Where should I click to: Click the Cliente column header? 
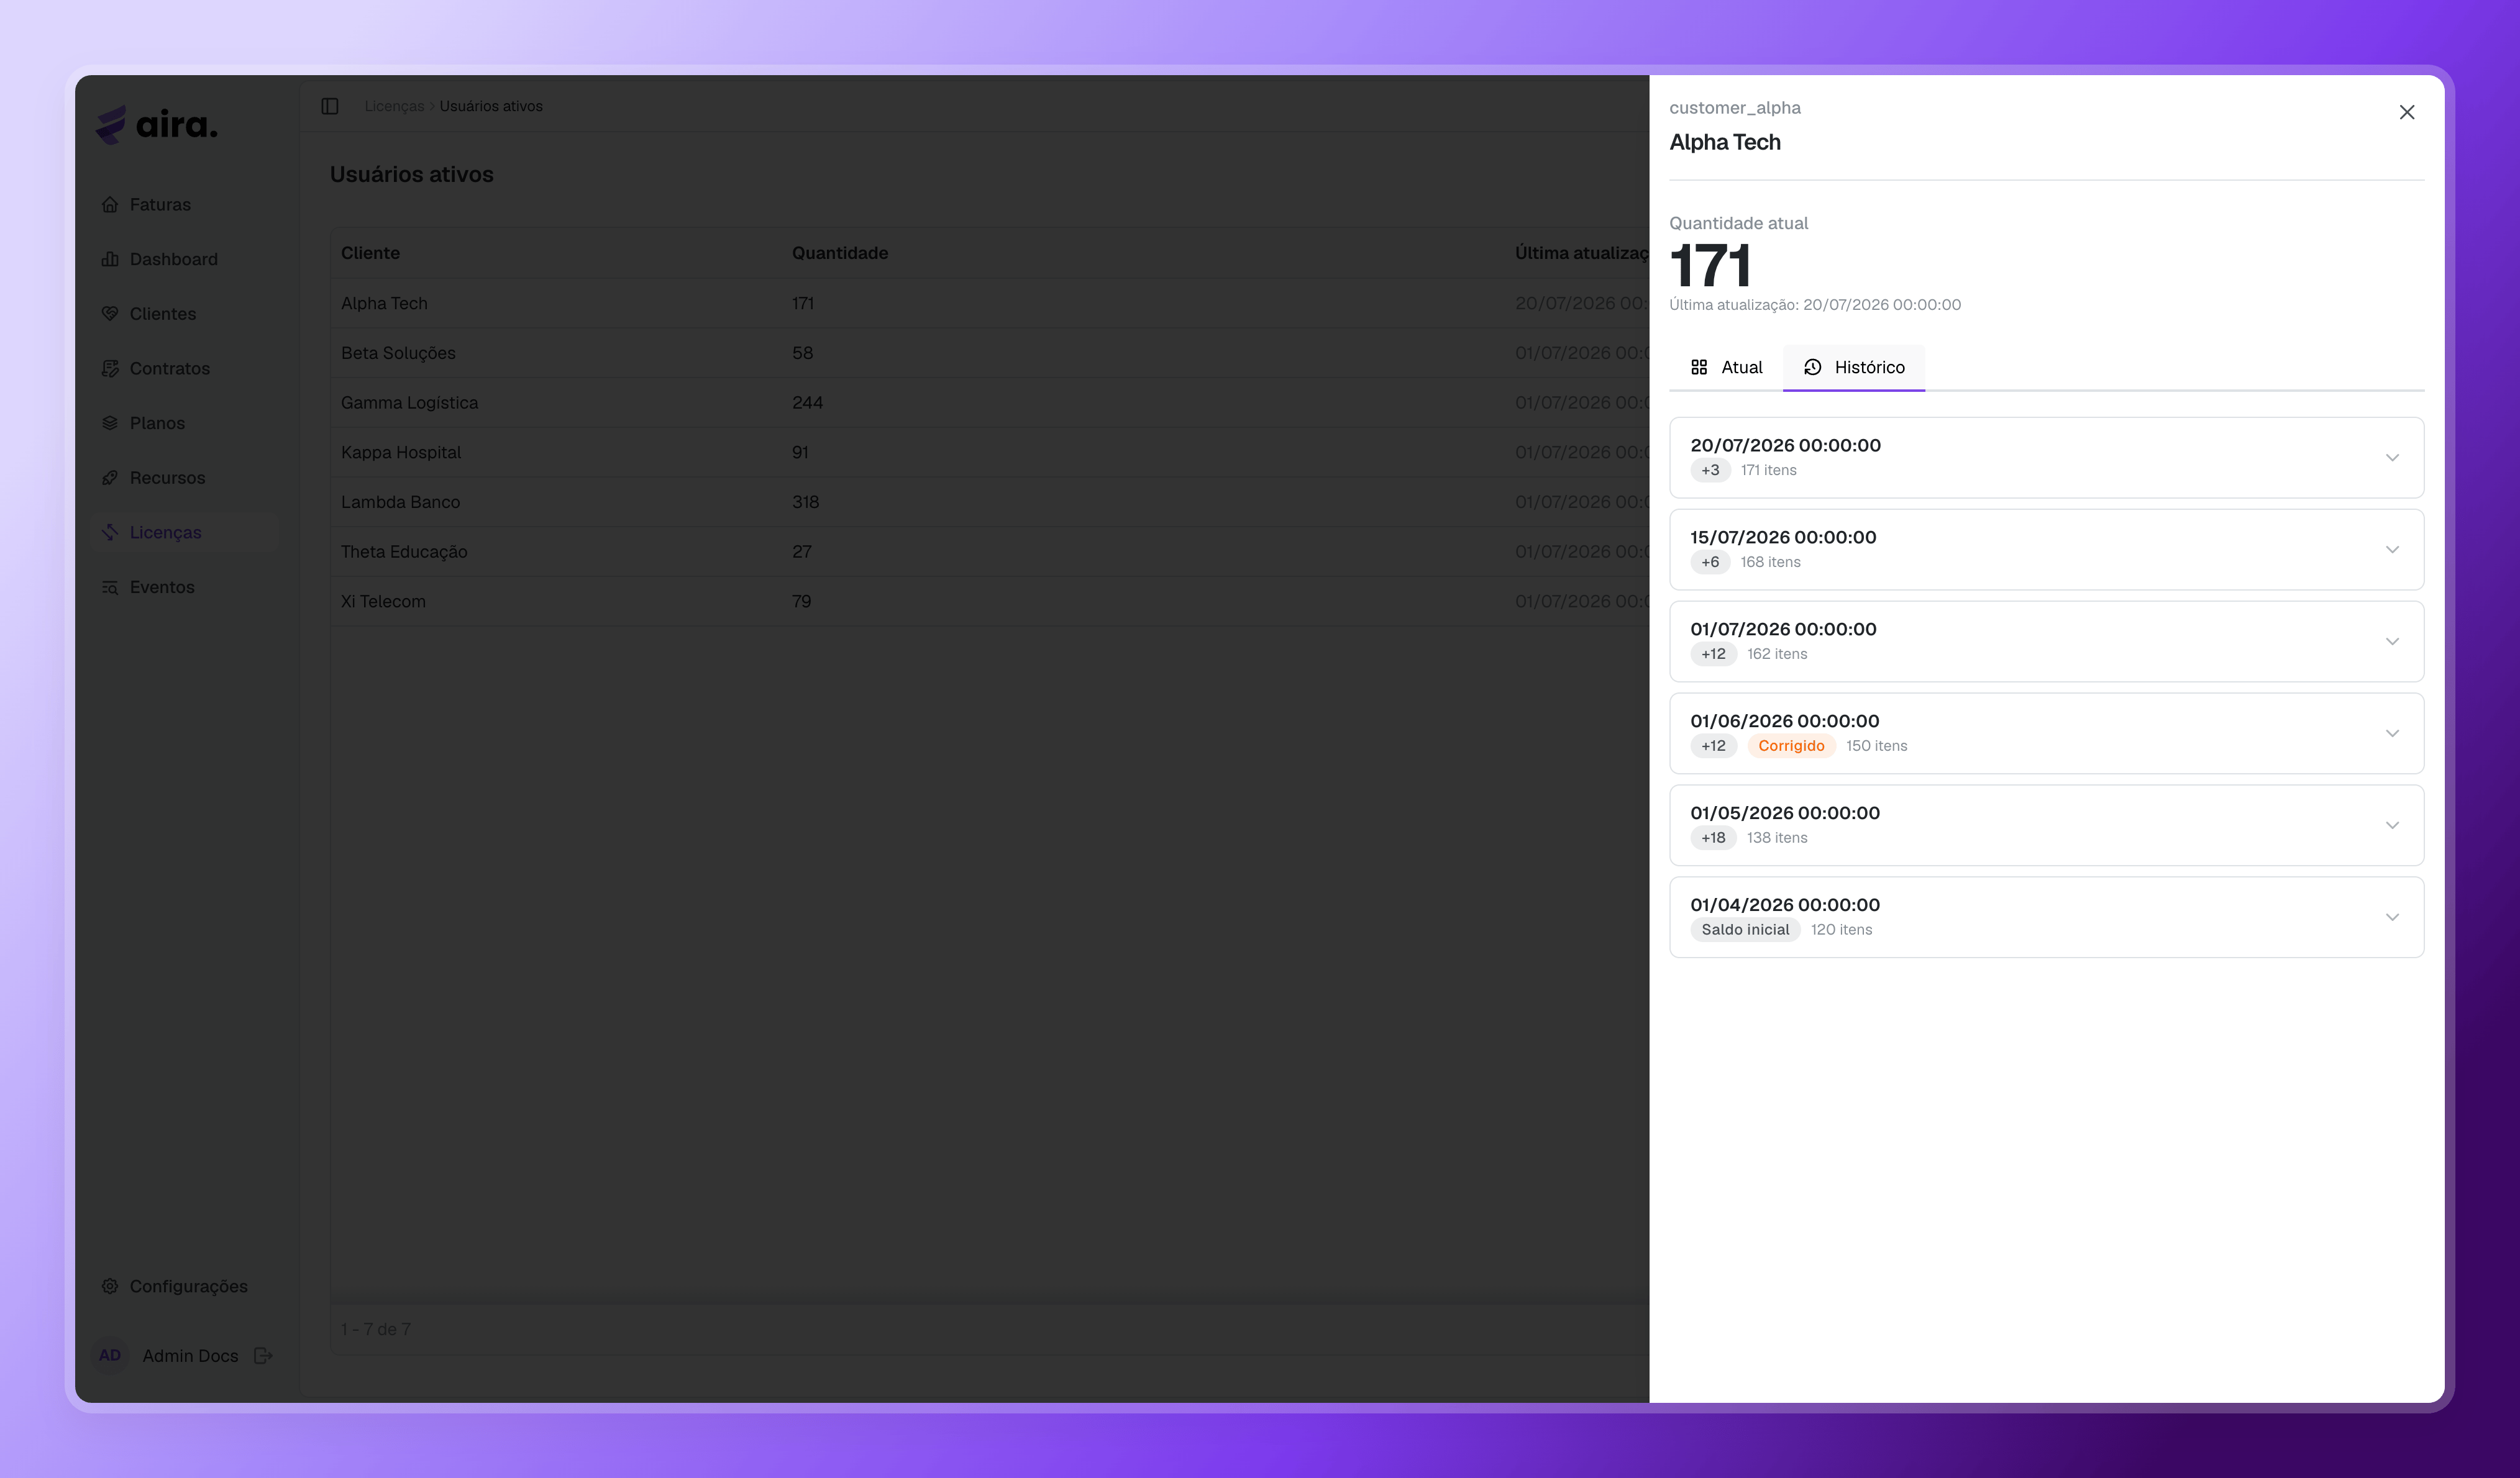point(370,253)
